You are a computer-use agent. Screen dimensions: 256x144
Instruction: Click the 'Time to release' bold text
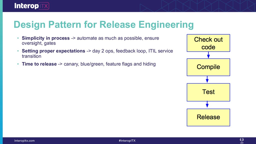[x=39, y=64]
